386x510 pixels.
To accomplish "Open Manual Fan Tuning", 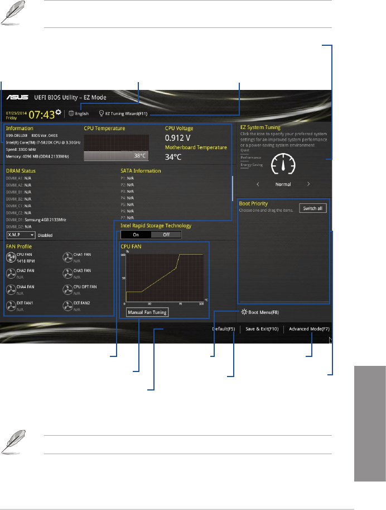I will click(147, 312).
